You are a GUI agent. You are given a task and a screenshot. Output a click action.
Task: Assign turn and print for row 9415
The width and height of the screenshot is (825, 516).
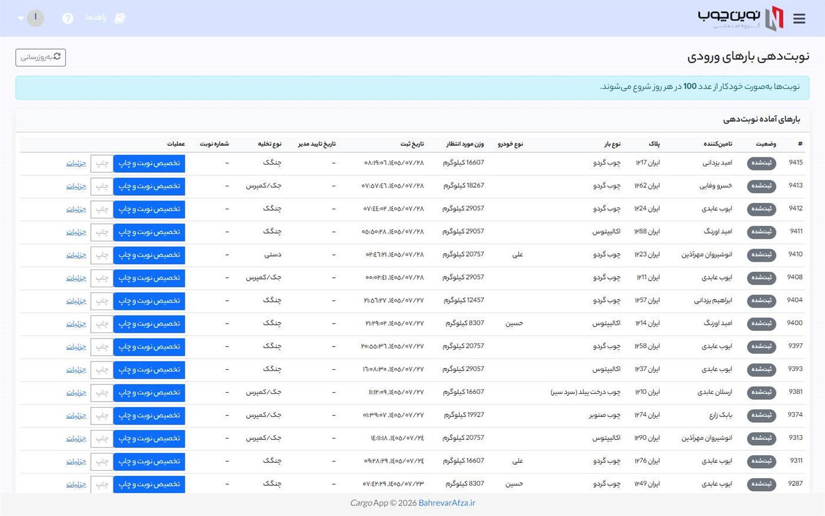pyautogui.click(x=149, y=163)
